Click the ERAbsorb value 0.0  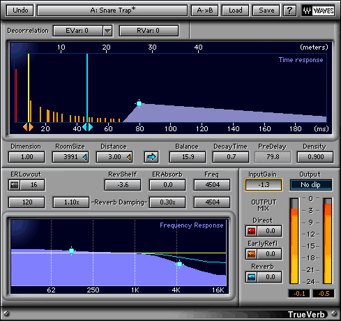pyautogui.click(x=167, y=185)
